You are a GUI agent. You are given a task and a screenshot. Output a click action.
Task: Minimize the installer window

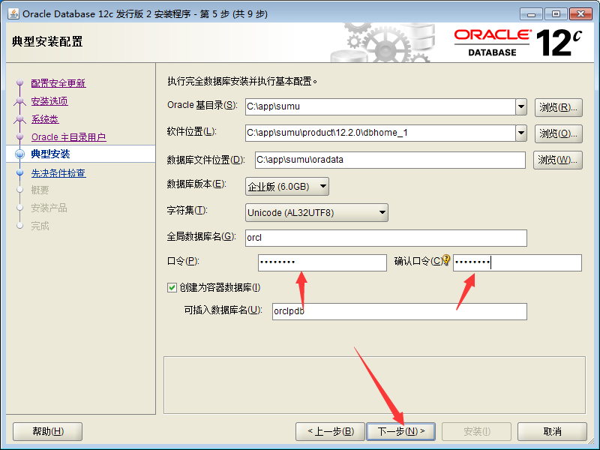tap(531, 14)
